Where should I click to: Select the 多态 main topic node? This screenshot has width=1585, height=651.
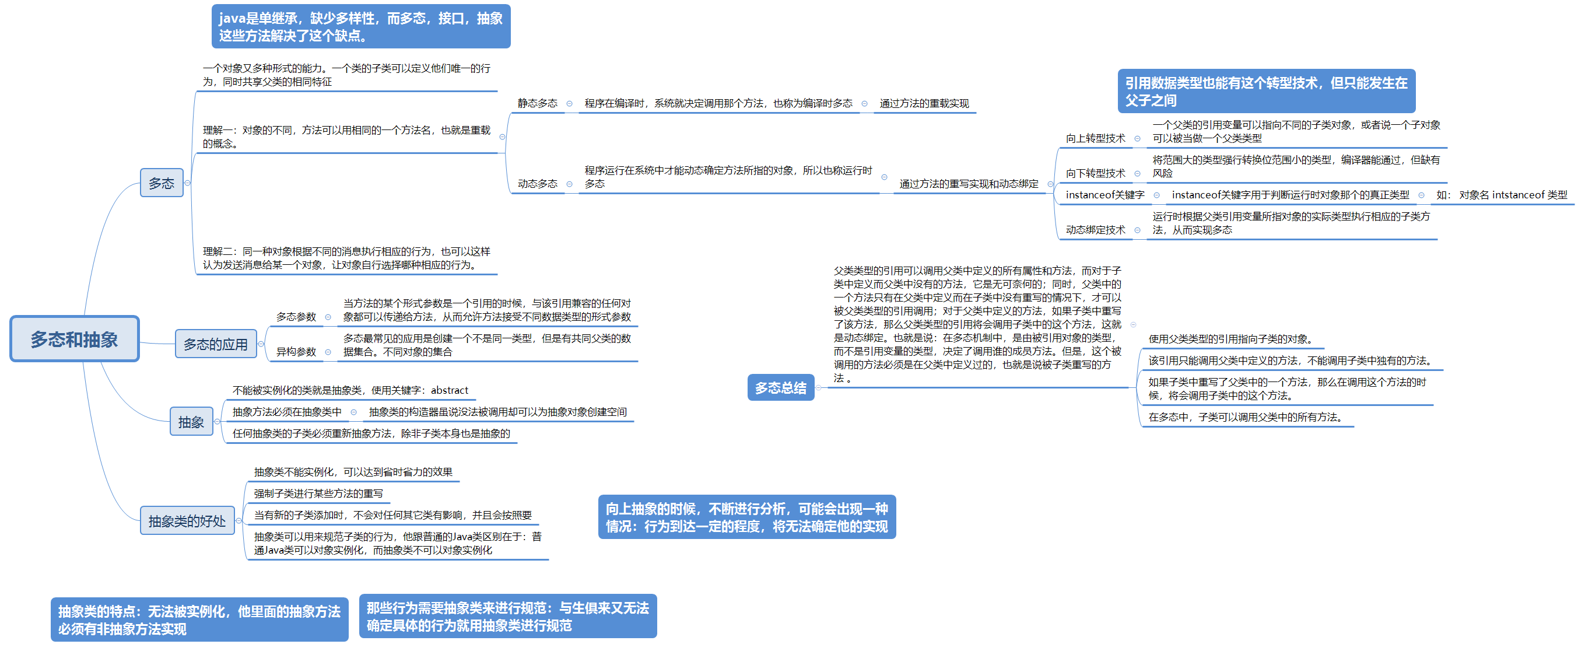point(161,183)
